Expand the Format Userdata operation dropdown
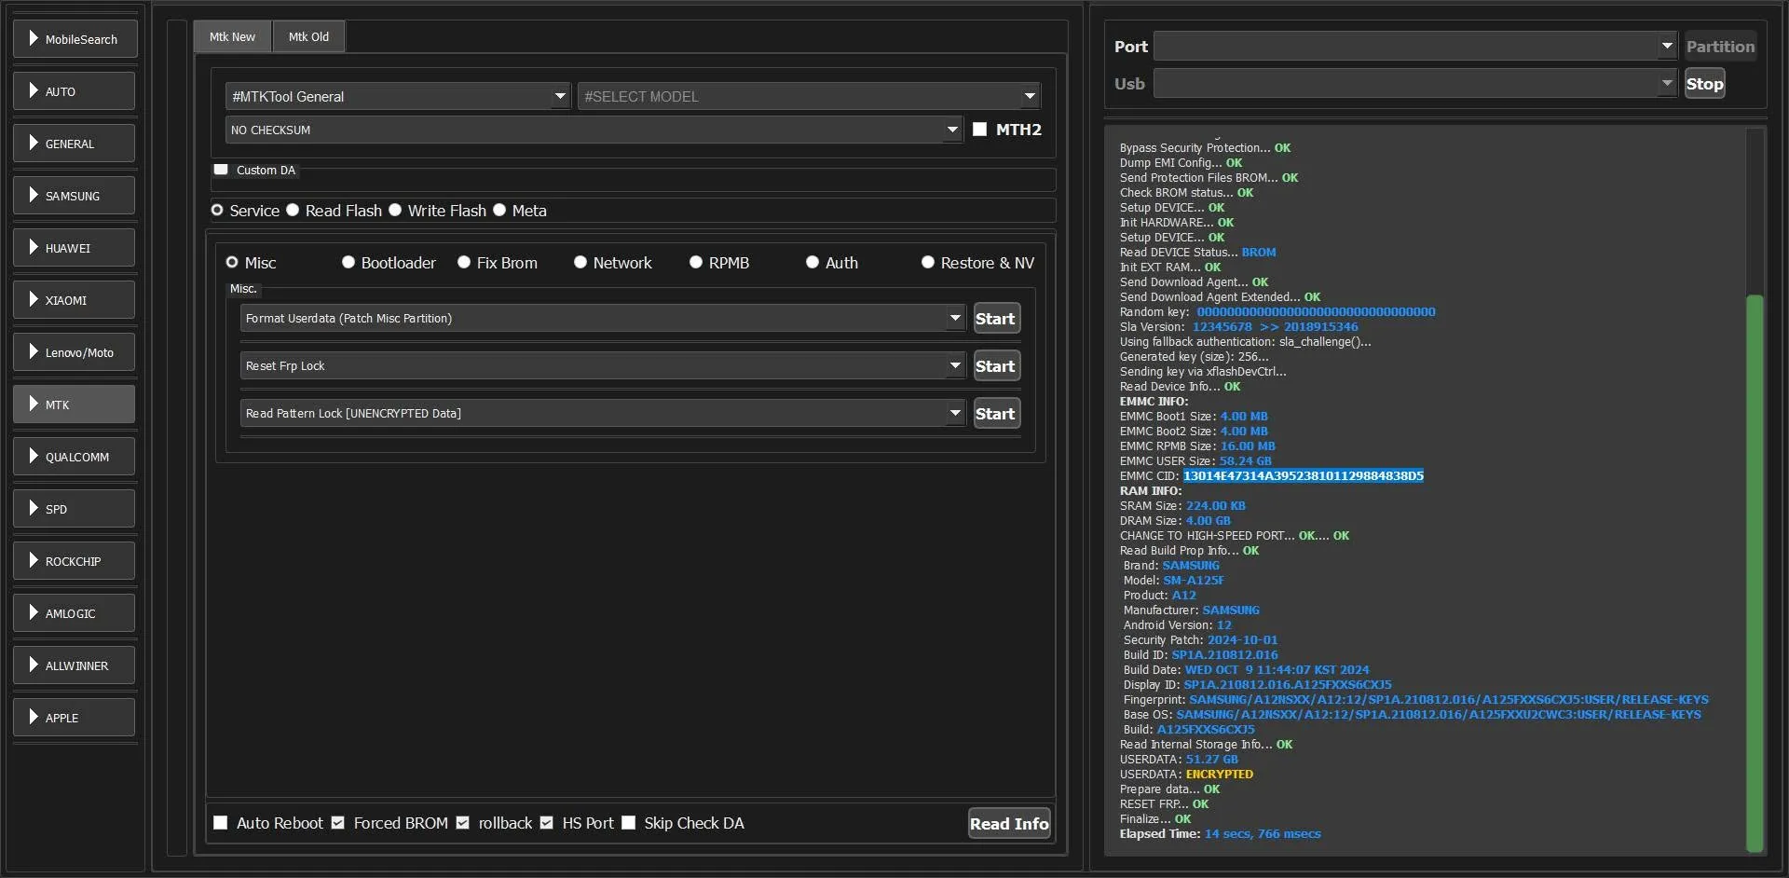Viewport: 1789px width, 878px height. tap(603, 318)
